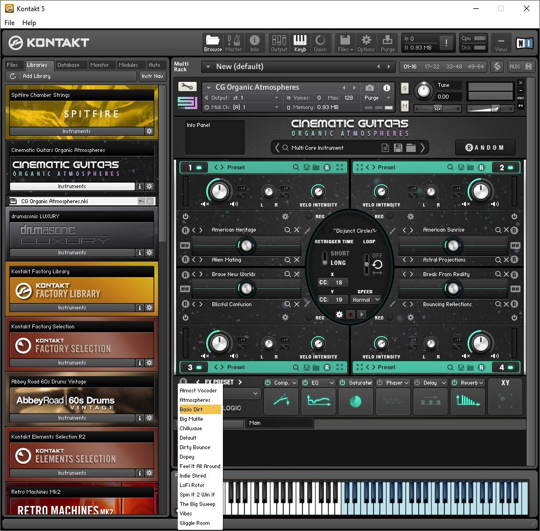Open the Speed Normal dropdown
This screenshot has height=531, width=540.
tap(366, 299)
